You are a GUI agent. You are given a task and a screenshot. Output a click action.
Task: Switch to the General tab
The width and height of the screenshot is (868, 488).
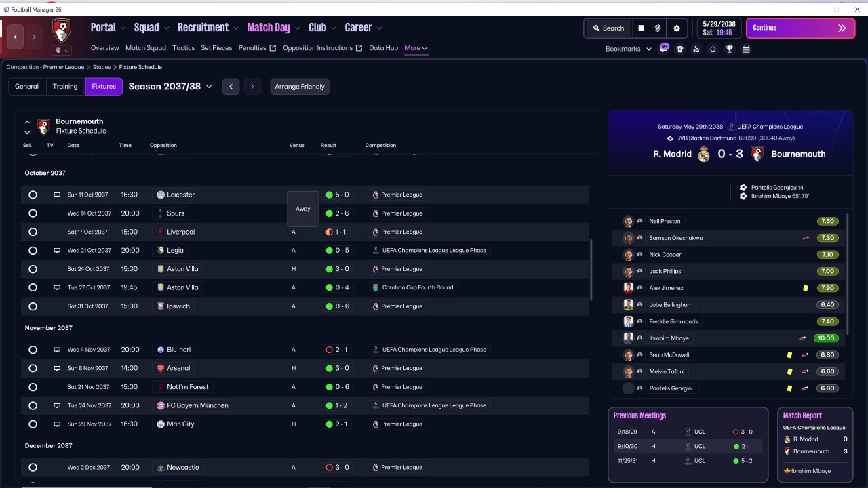coord(27,87)
